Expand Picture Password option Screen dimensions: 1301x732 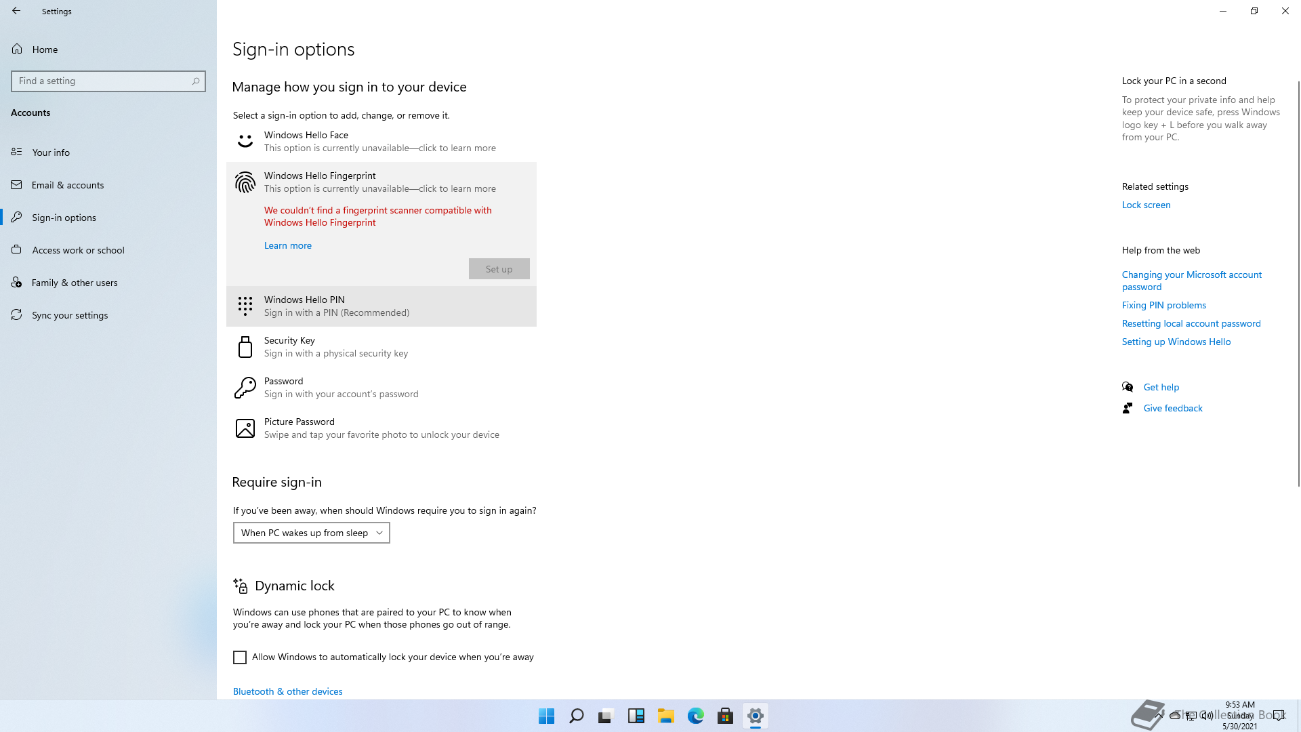(x=381, y=428)
